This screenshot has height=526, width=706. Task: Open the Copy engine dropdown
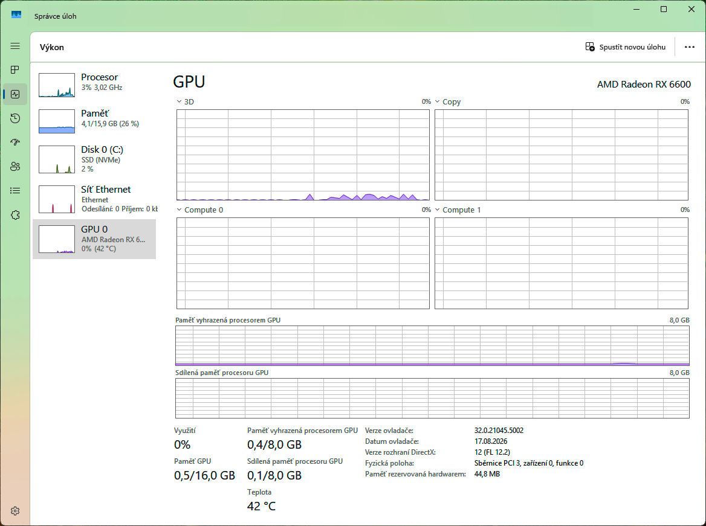(x=437, y=101)
